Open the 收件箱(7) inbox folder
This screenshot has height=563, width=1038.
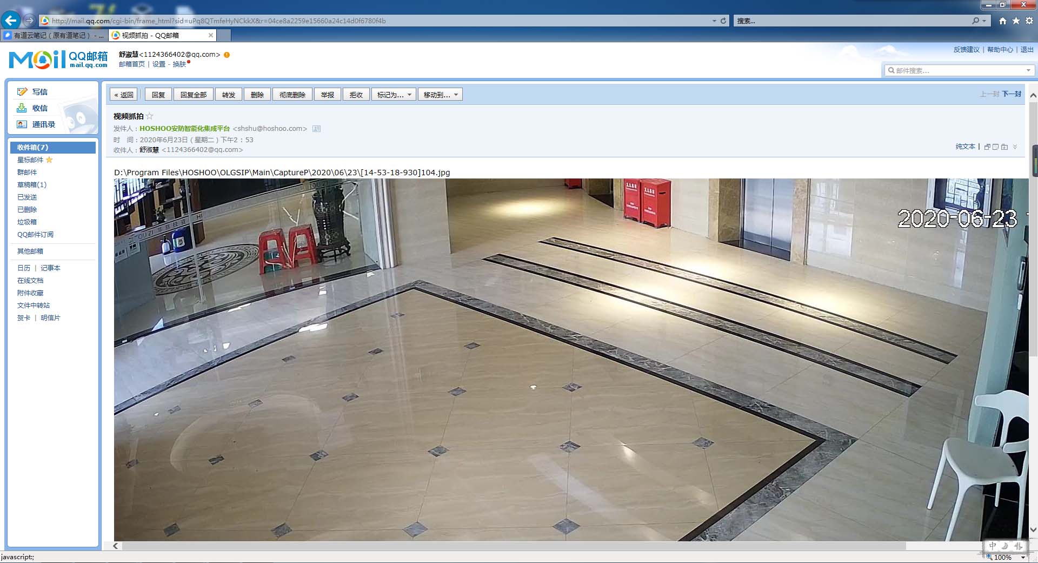coord(32,147)
